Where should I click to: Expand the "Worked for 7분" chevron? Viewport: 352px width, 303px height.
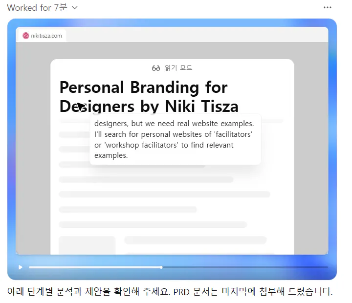pos(74,8)
